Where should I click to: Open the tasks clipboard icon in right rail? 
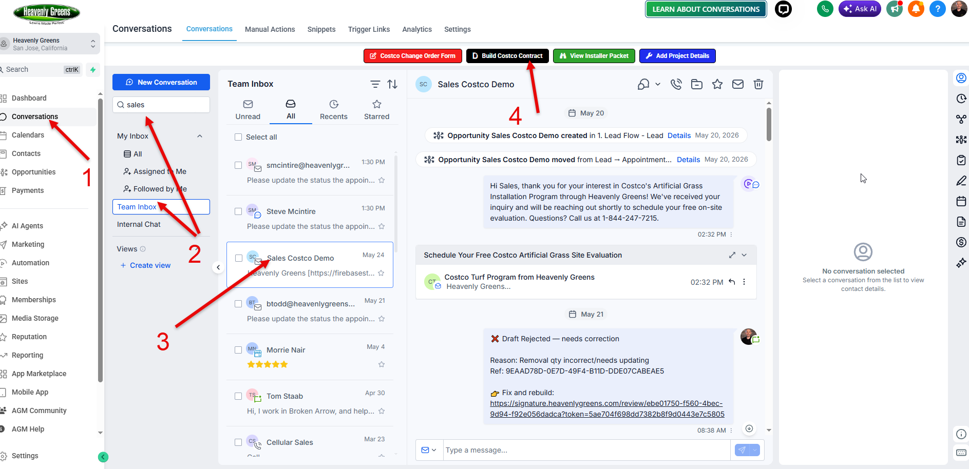[x=961, y=160]
